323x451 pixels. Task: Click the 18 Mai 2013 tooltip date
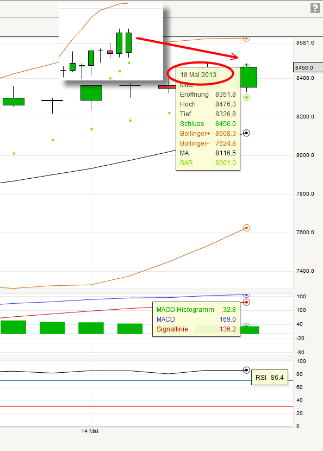click(198, 75)
